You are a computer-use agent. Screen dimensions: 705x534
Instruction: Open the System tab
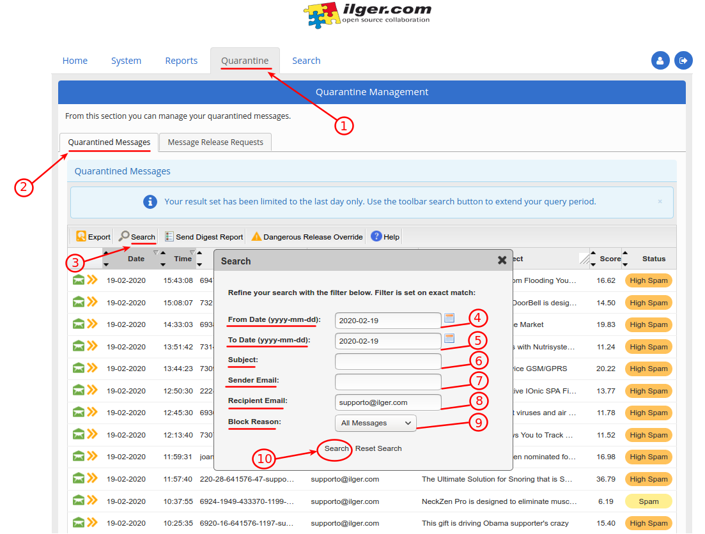coord(126,61)
